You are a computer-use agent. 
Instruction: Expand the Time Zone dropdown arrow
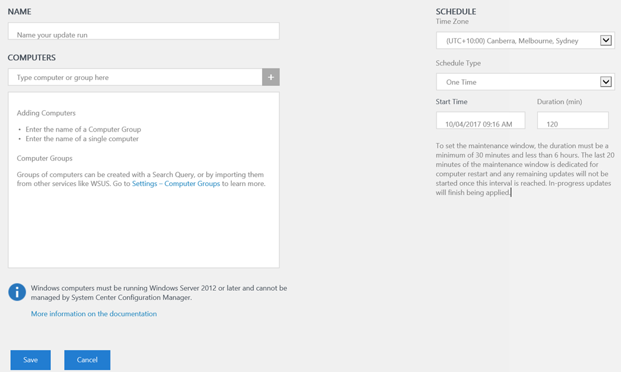[606, 41]
